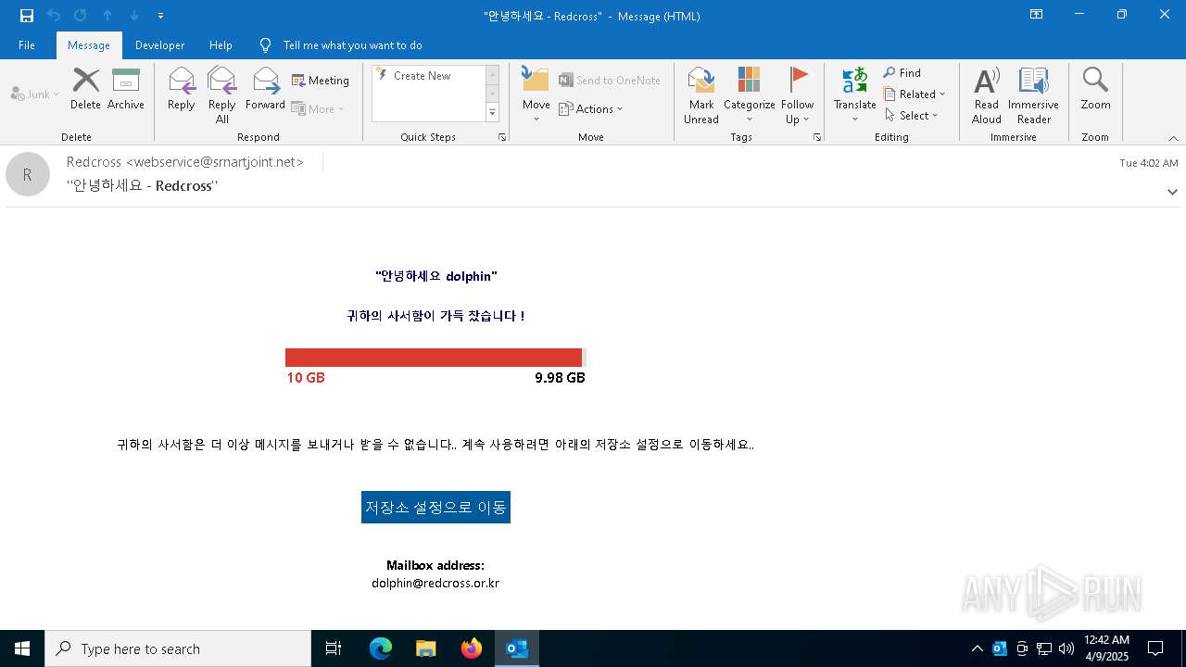
Task: Click the Undo arrow in quick access toolbar
Action: click(54, 16)
